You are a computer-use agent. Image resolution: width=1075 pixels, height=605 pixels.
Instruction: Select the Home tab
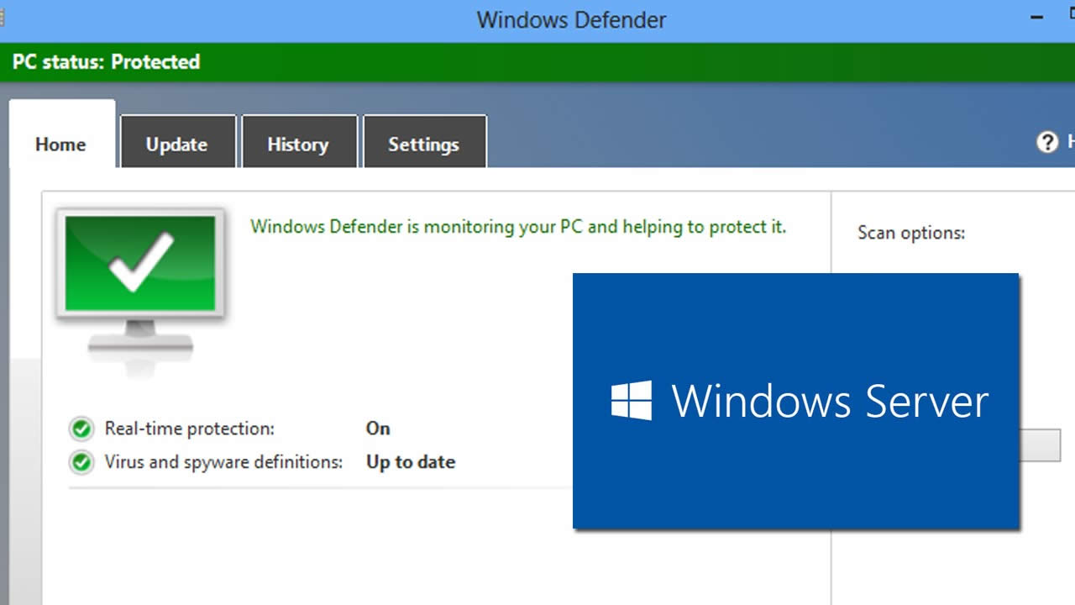[x=60, y=144]
